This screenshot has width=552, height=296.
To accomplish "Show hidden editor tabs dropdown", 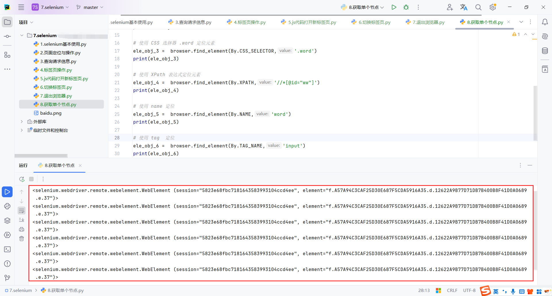I will pos(521,22).
